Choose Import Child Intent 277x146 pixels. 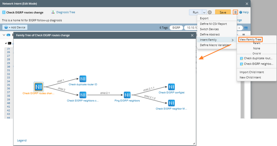click(252, 72)
